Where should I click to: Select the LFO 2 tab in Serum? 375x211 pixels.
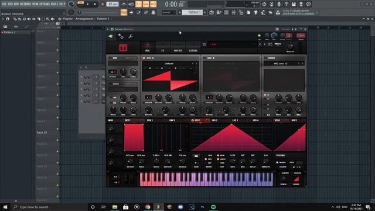(214, 120)
